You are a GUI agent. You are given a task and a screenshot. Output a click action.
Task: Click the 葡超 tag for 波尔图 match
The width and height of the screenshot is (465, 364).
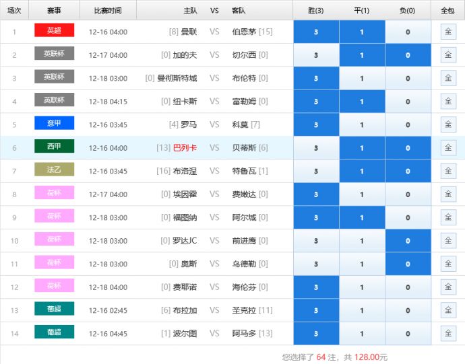point(54,333)
